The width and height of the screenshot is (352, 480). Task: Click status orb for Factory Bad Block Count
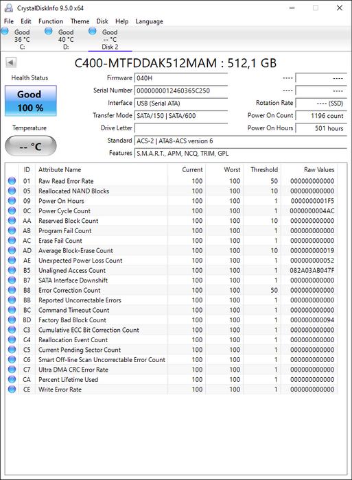click(12, 320)
